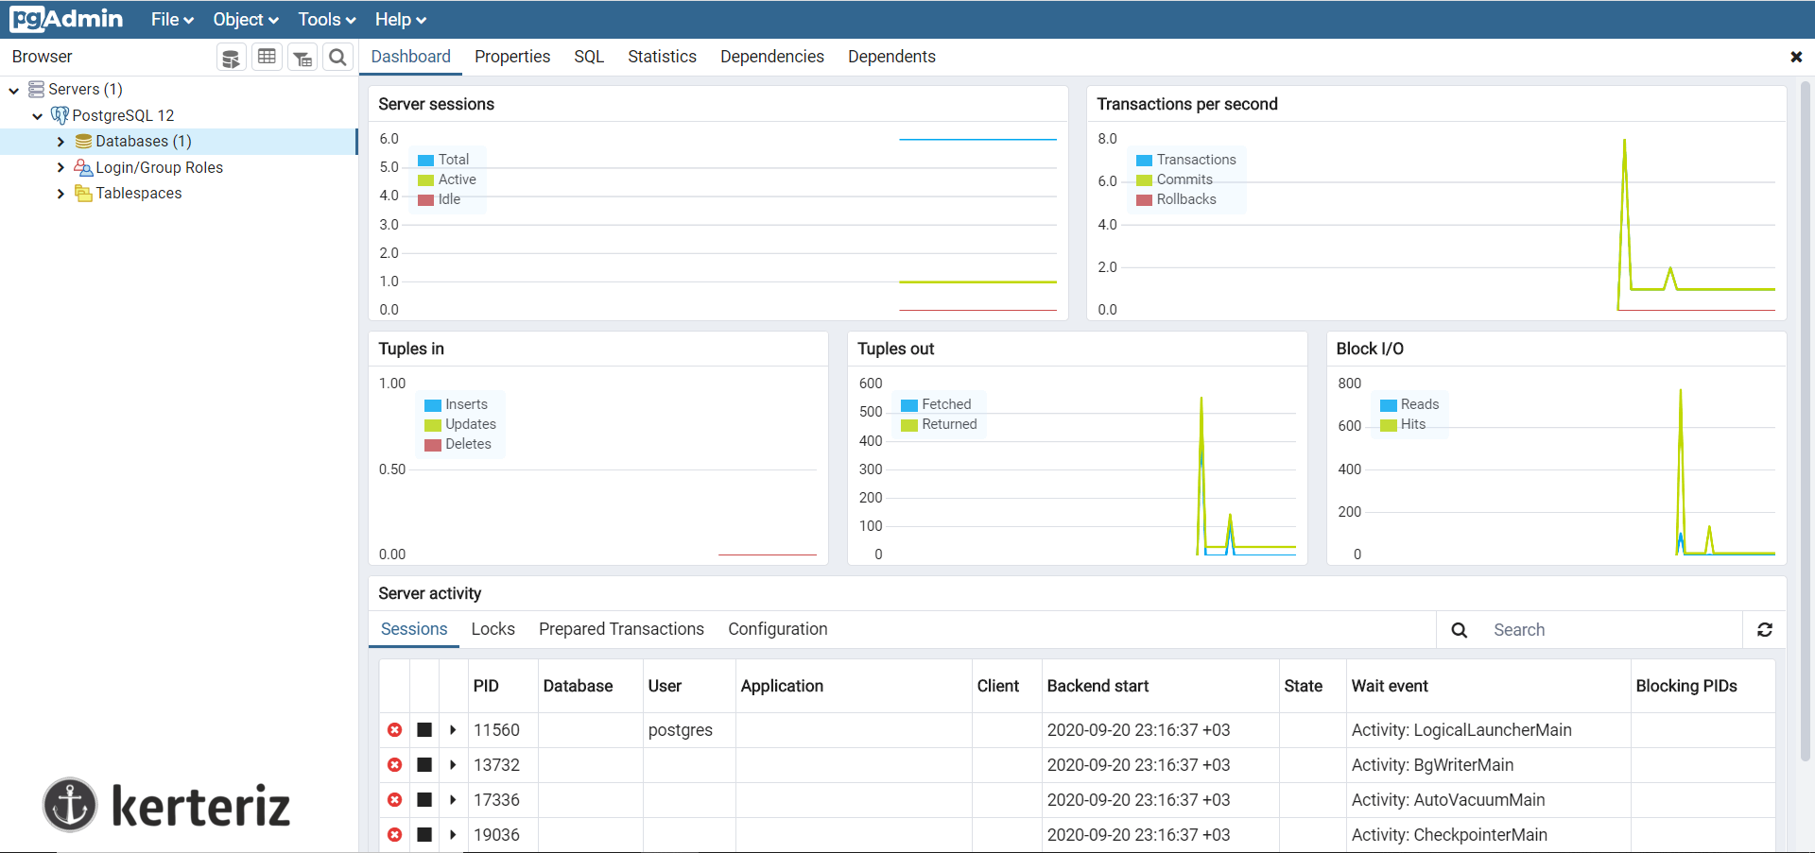Switch to the Statistics tab
The width and height of the screenshot is (1815, 853).
(662, 57)
